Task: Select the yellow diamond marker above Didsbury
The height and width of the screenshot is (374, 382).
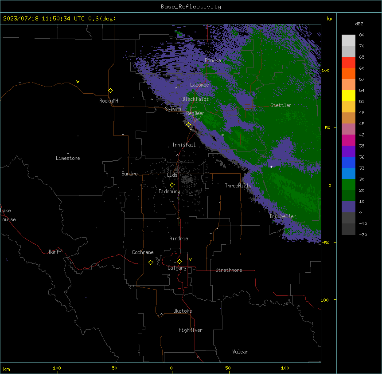Action: pyautogui.click(x=172, y=185)
